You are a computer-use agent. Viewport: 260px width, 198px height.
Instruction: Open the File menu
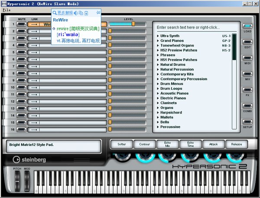pos(6,10)
